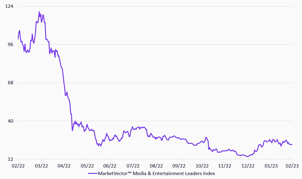Click the MarketVector Media & Entertainment Leaders Index legend label
Image resolution: width=302 pixels, height=179 pixels.
coord(156,174)
